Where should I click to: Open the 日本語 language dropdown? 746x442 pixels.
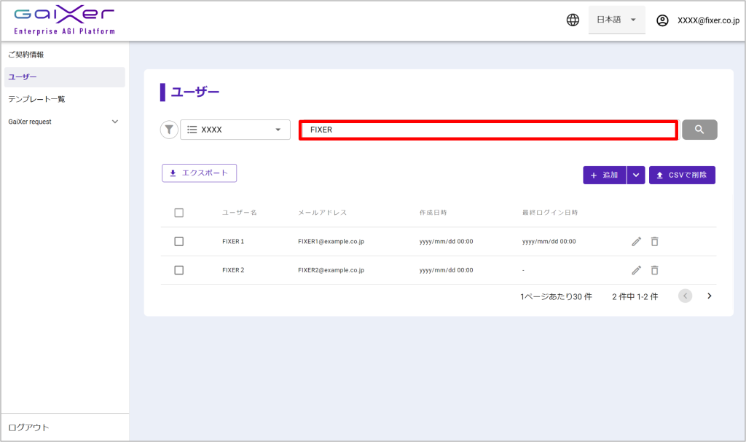coord(616,20)
